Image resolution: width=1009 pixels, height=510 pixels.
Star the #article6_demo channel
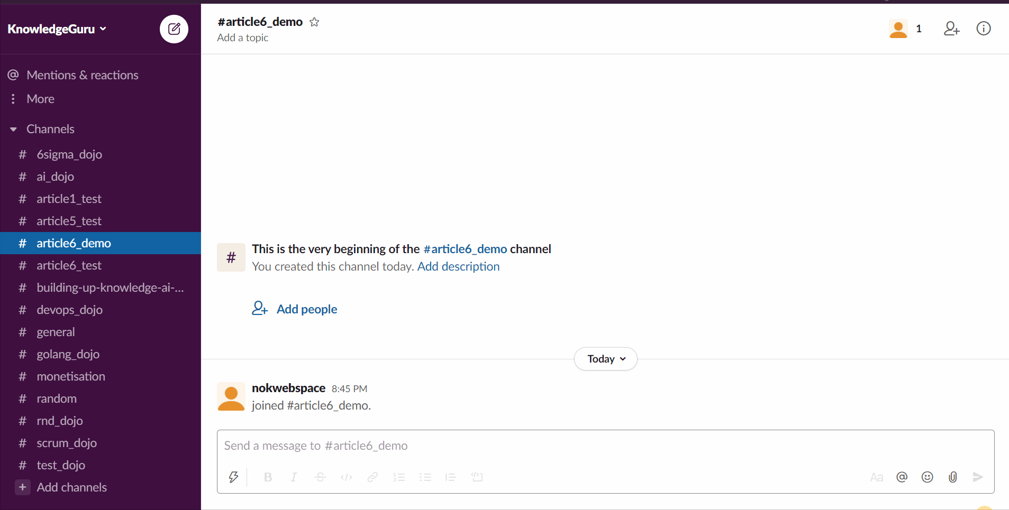(314, 22)
